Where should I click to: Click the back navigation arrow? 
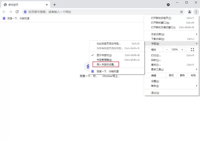tap(4, 12)
